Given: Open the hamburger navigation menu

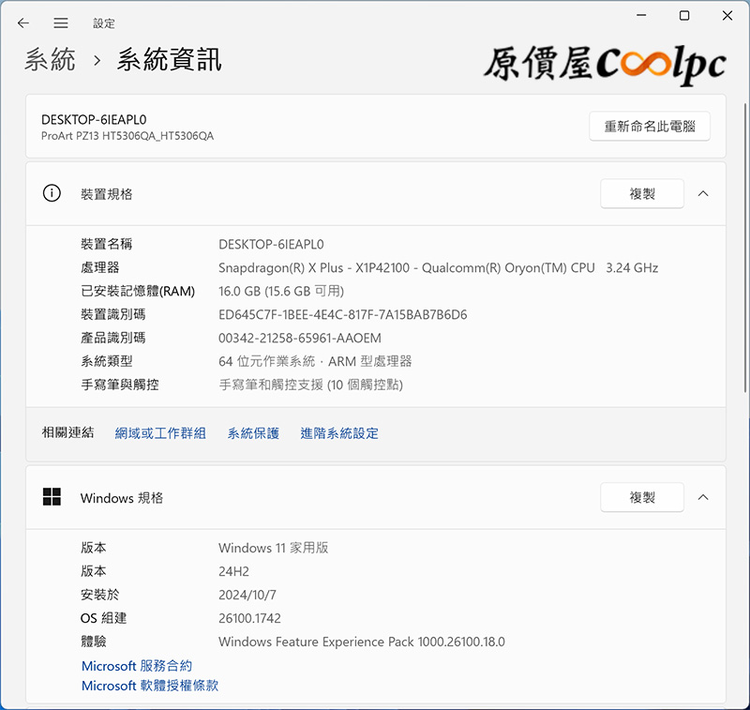Looking at the screenshot, I should pos(61,23).
